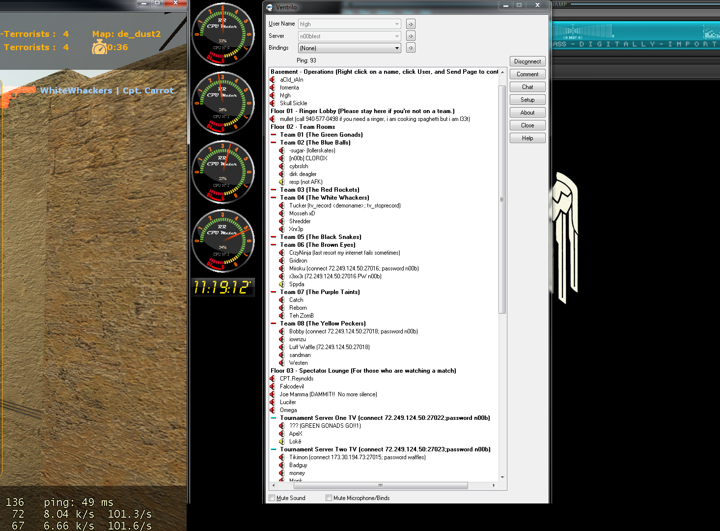Collapse the Tournament Server Two TV channel

274,449
